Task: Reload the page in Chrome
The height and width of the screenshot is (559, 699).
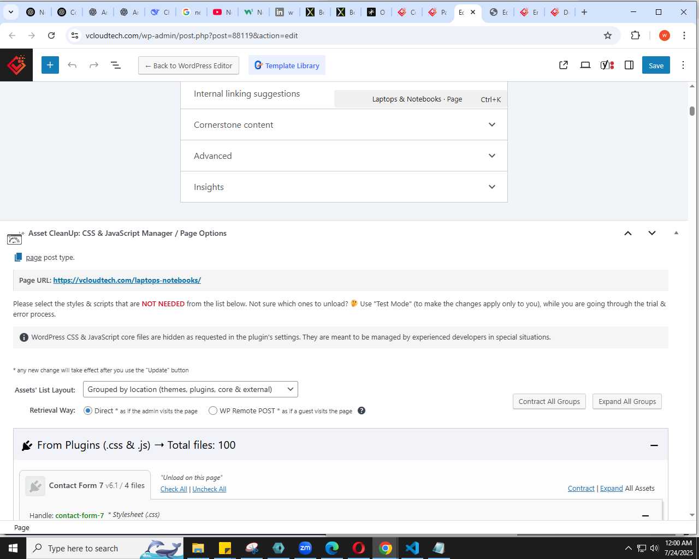Action: (x=51, y=35)
